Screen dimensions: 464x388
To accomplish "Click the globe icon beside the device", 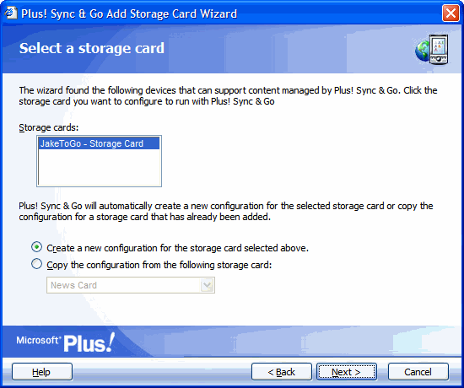I will [423, 51].
